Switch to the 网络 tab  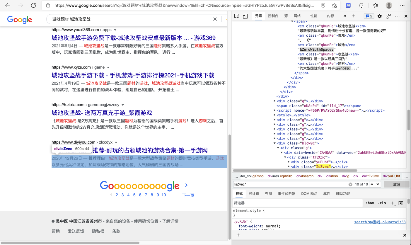pos(297,16)
